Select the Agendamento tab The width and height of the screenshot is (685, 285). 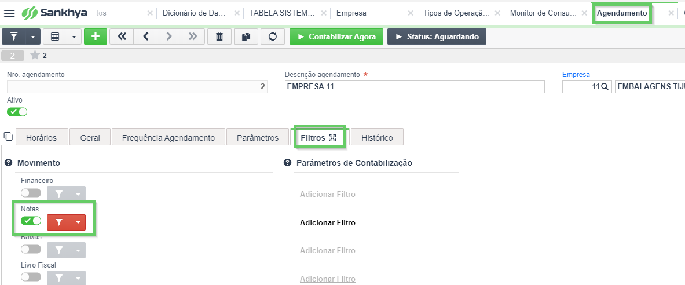(622, 13)
